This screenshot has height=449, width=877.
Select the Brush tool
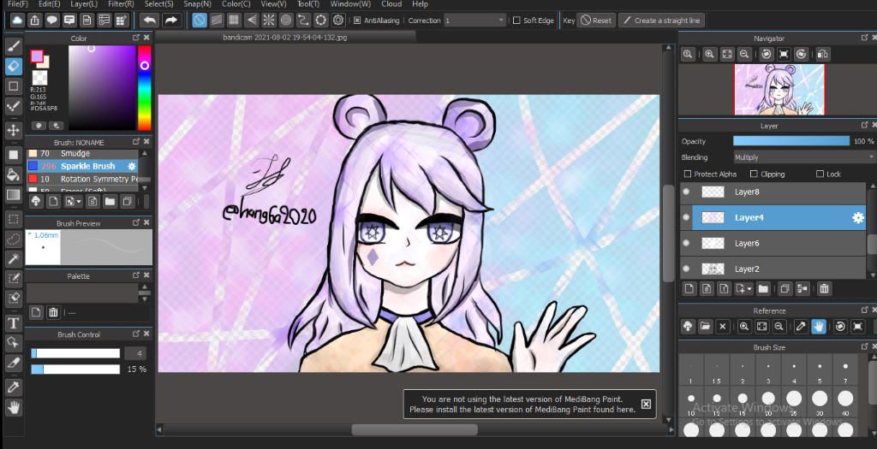pos(14,45)
